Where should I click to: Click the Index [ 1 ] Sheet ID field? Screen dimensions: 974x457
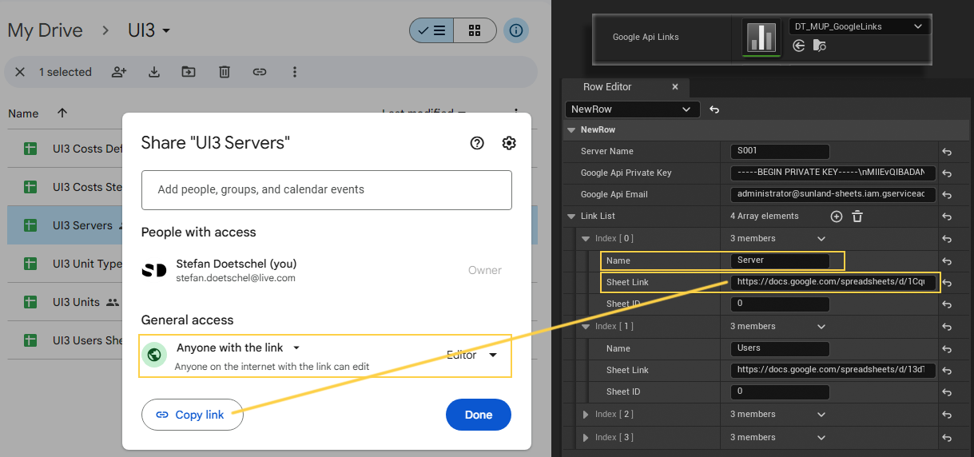(781, 392)
